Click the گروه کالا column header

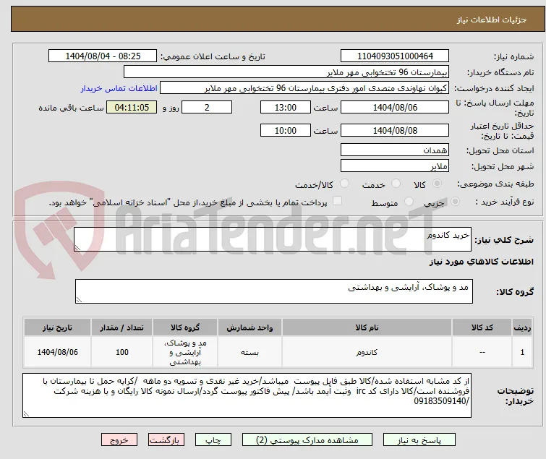coord(185,327)
